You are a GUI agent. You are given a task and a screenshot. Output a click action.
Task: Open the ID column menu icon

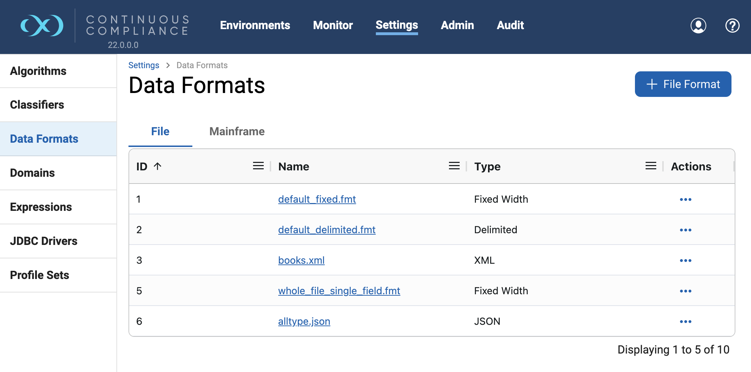click(x=258, y=166)
